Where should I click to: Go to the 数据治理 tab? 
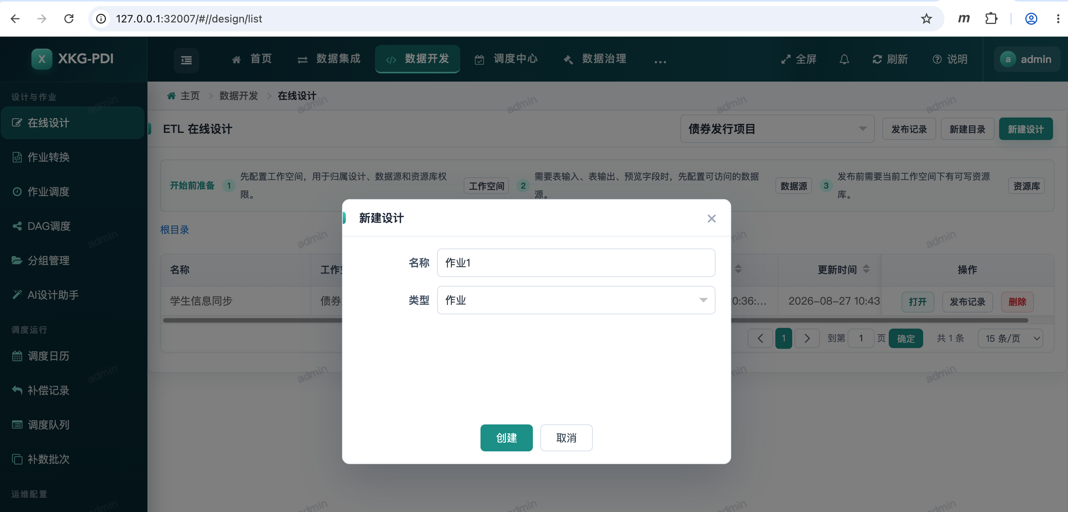(x=595, y=59)
